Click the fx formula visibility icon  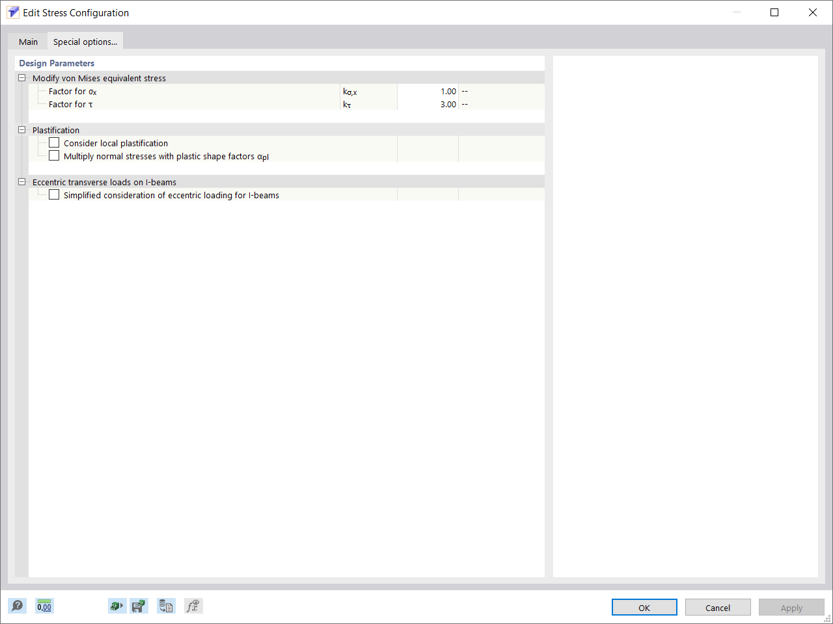coord(193,606)
